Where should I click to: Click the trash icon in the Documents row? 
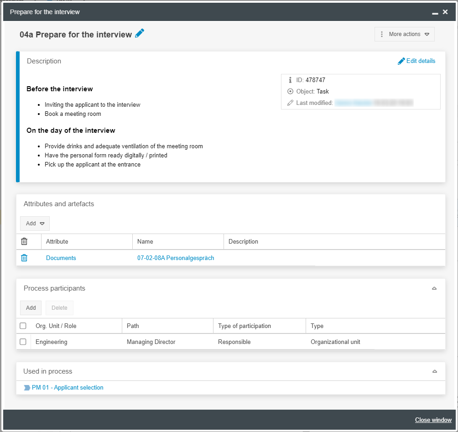click(x=24, y=258)
